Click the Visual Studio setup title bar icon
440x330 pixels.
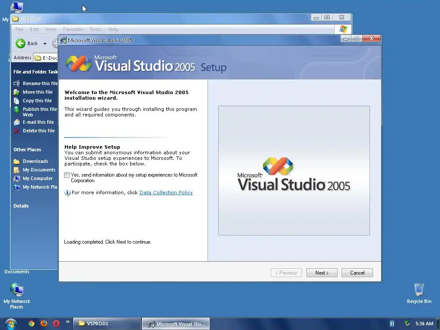pyautogui.click(x=64, y=40)
